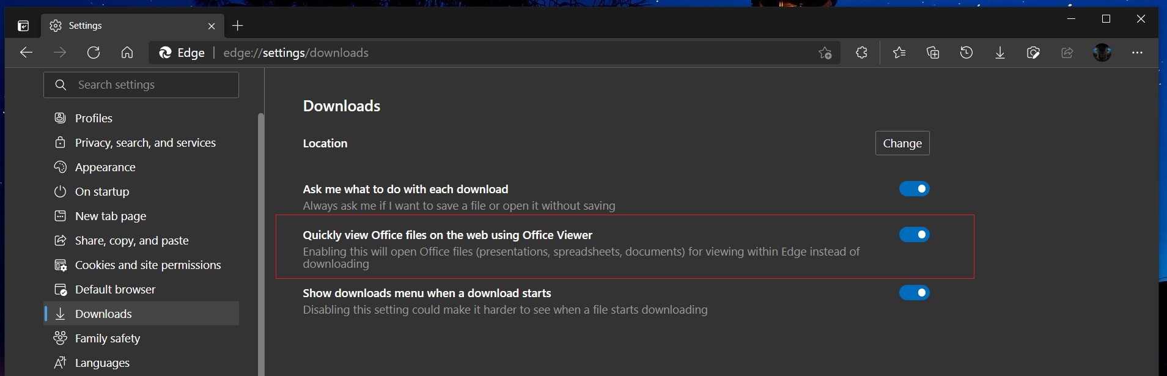Open a new tab with plus button
The width and height of the screenshot is (1167, 376).
click(238, 26)
